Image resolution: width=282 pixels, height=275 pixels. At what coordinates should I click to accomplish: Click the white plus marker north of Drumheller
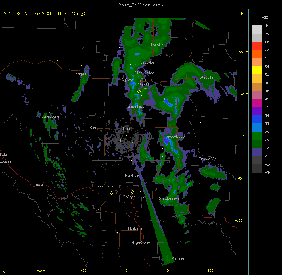200,122
